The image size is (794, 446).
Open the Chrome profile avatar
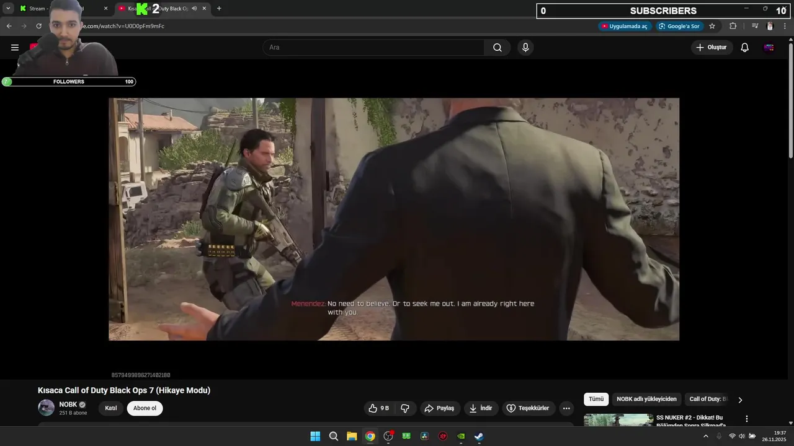click(770, 26)
